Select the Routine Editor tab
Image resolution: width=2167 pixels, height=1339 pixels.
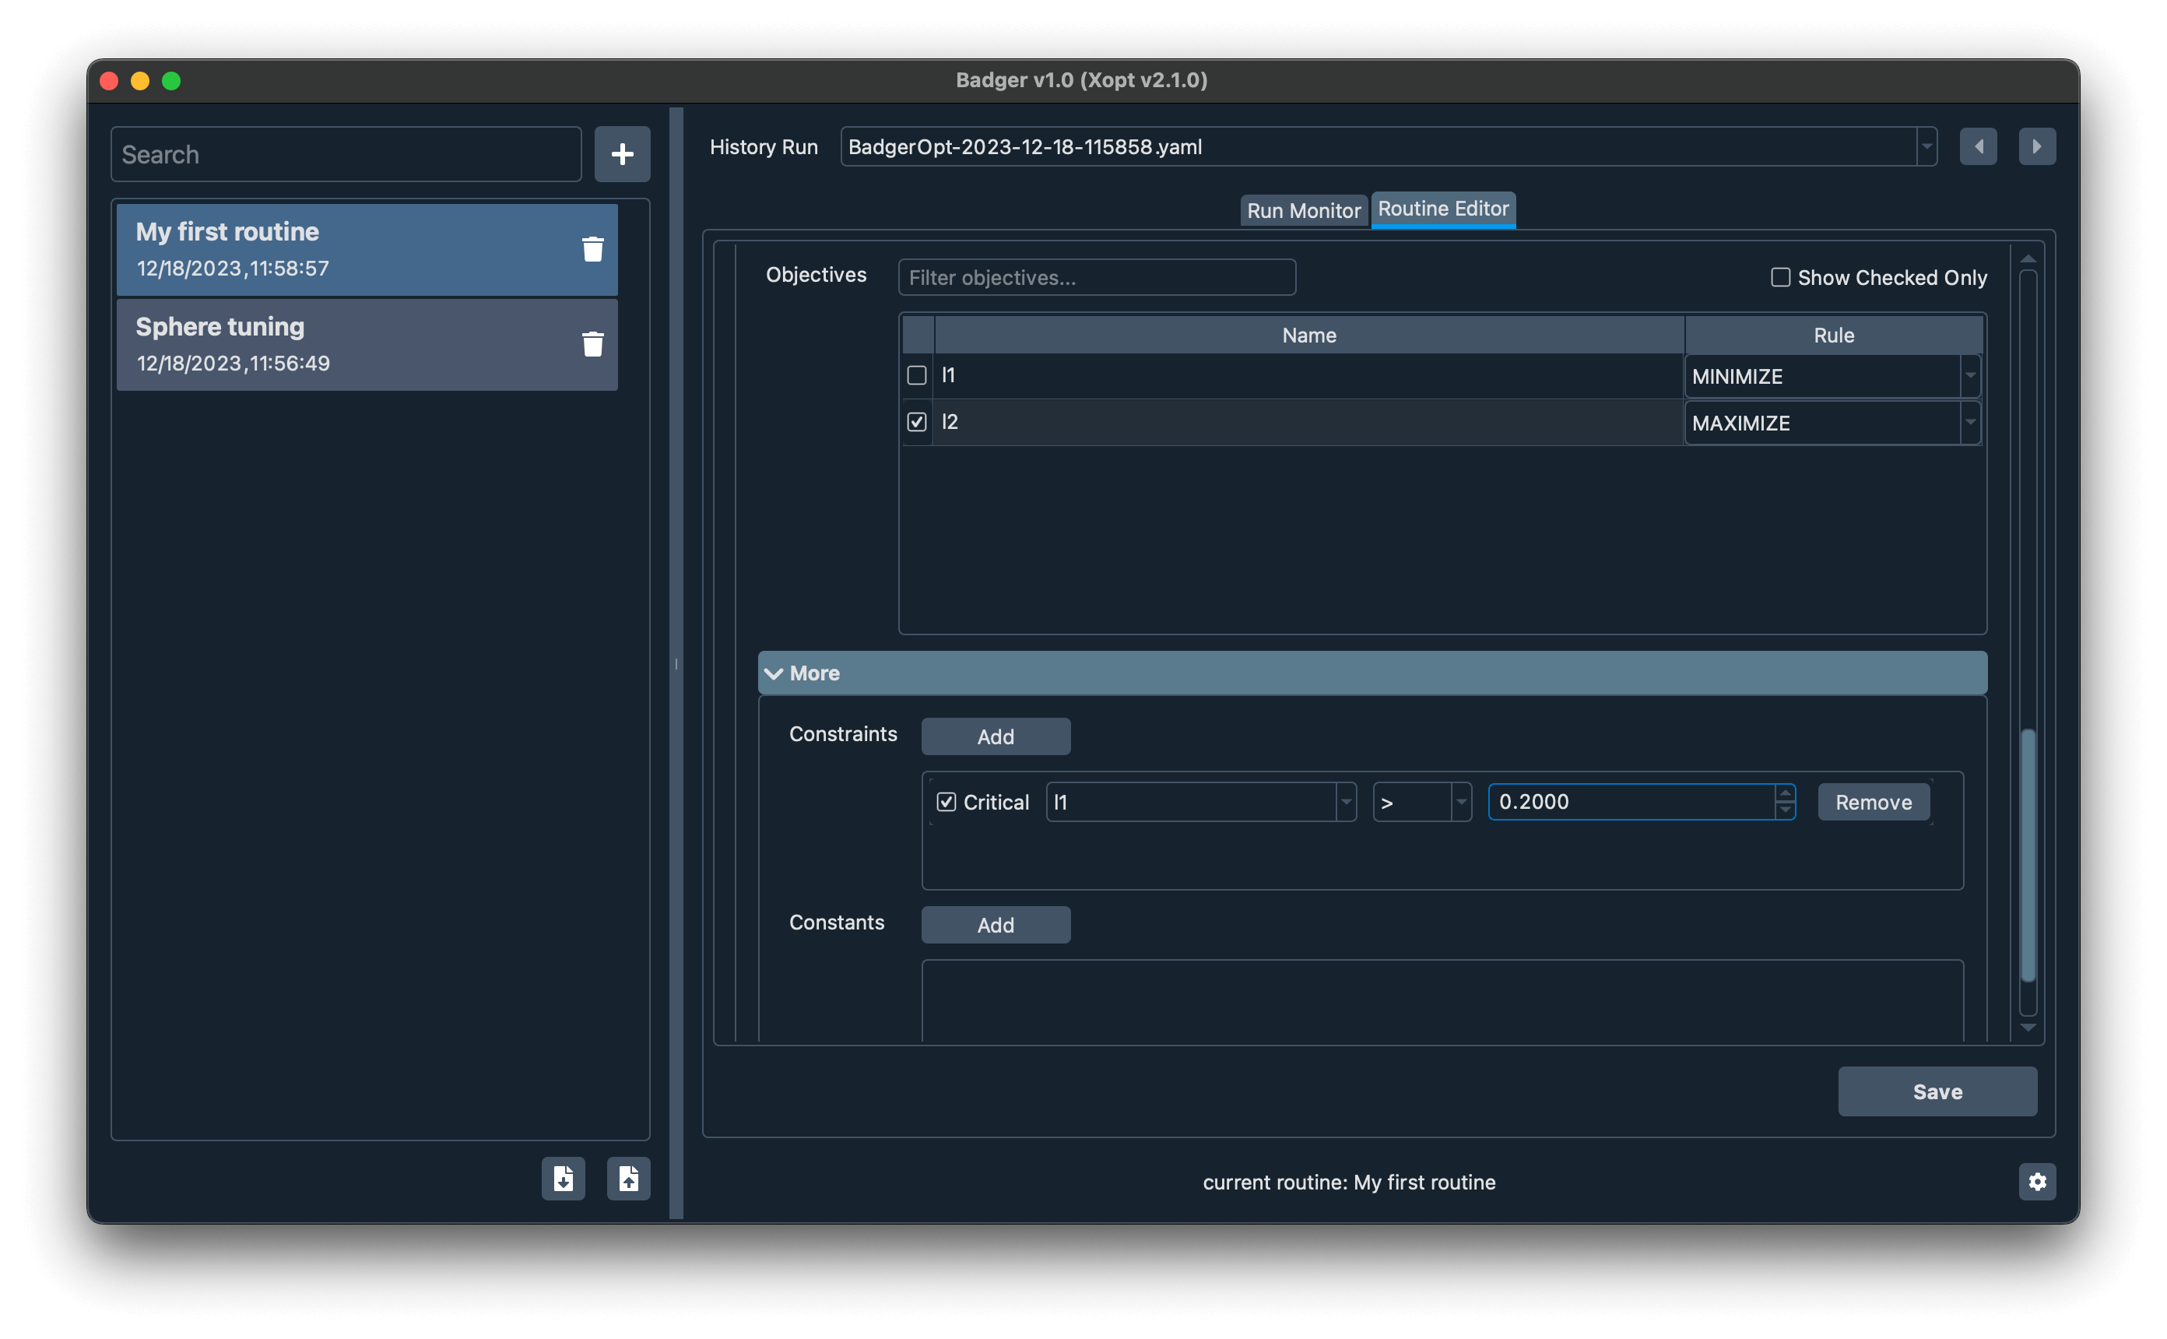1439,206
